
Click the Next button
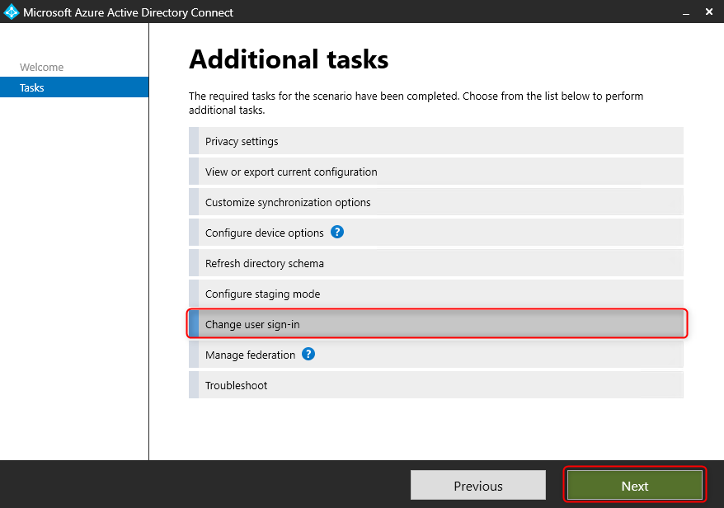point(634,486)
